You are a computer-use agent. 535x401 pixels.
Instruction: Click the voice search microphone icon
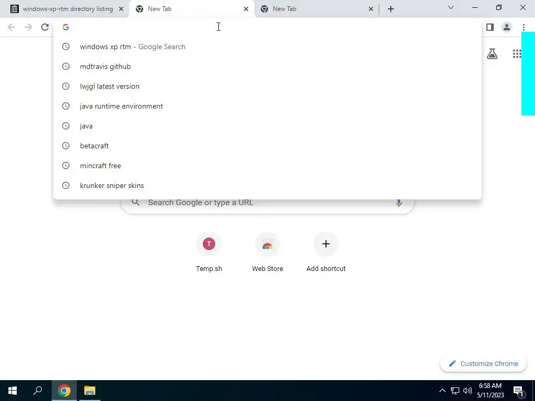399,203
